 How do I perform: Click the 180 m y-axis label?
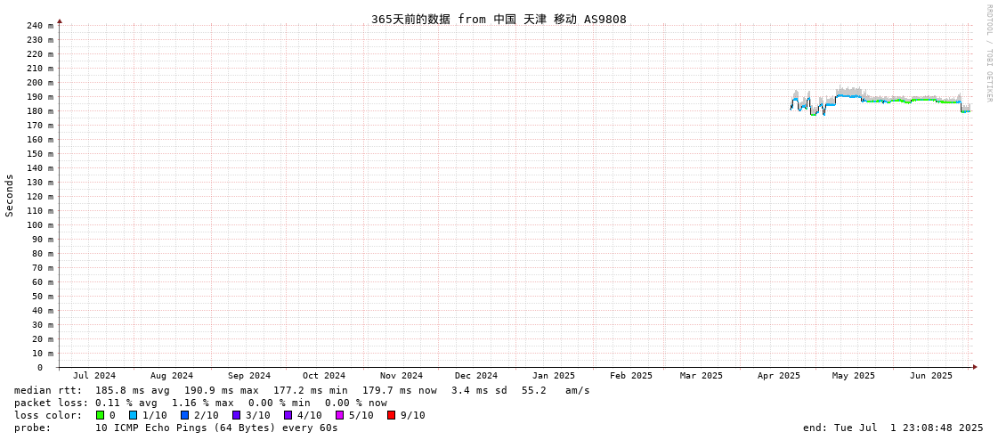tap(41, 110)
